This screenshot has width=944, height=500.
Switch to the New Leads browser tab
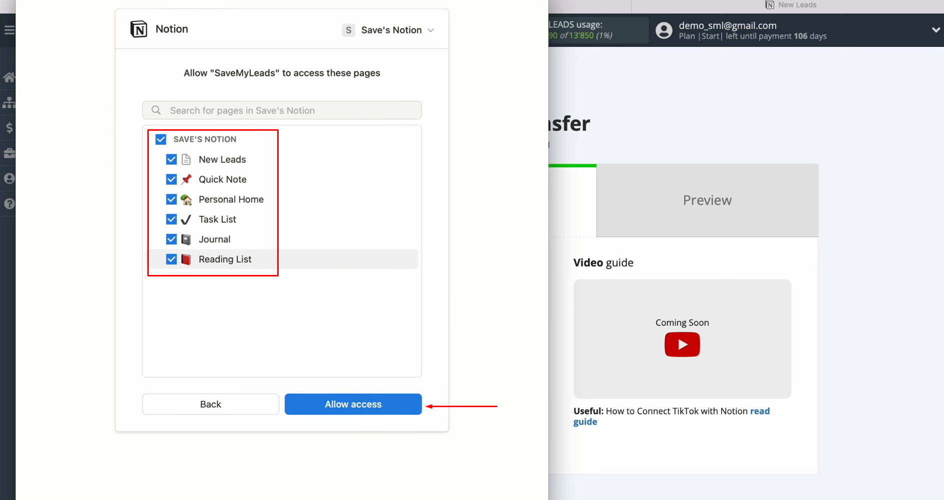tap(791, 5)
